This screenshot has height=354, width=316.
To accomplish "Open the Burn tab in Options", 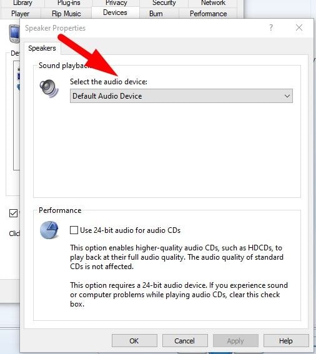I will click(x=156, y=14).
